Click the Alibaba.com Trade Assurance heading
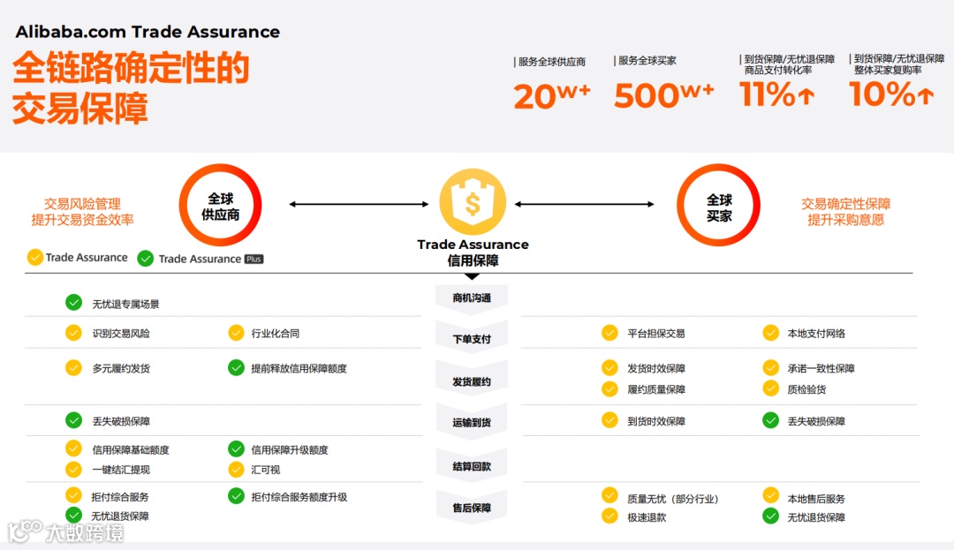Viewport: 954px width, 550px height. (148, 32)
